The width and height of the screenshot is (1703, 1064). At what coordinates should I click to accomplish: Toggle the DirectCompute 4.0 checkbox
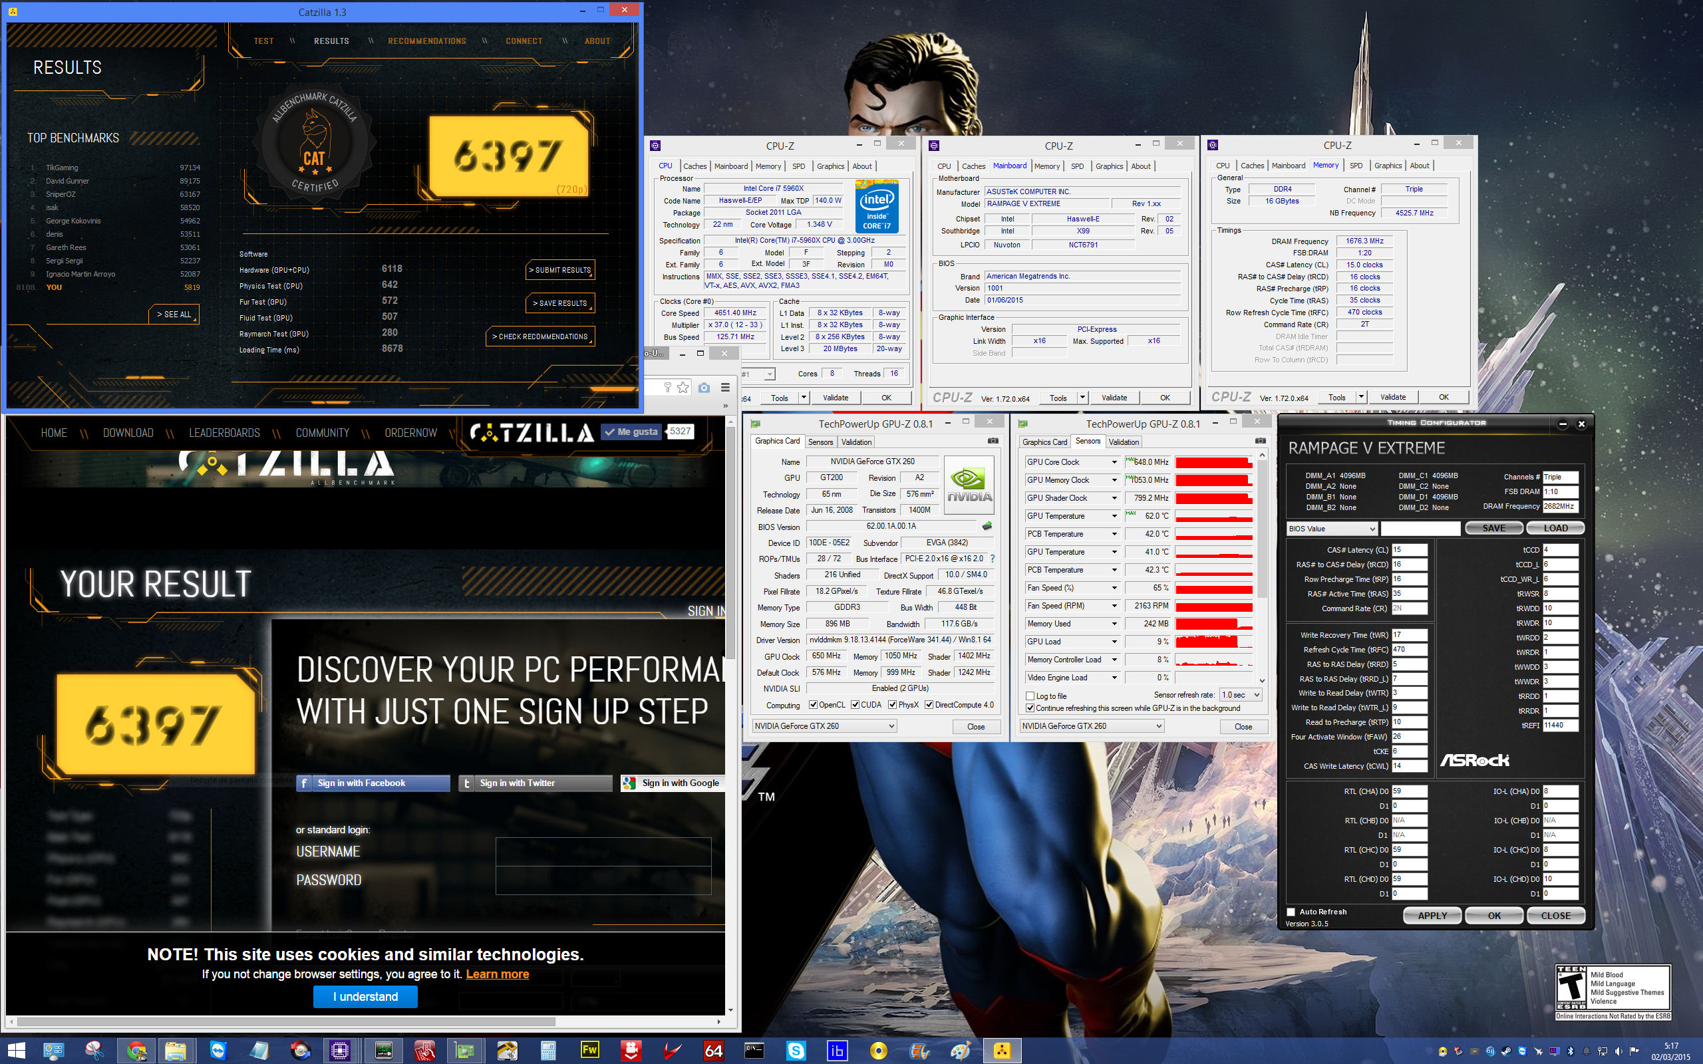pyautogui.click(x=928, y=704)
